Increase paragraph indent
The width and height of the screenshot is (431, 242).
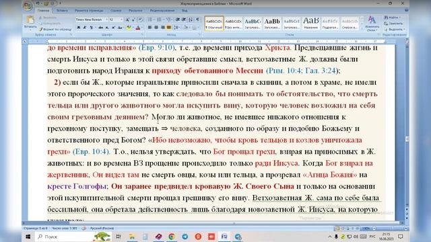(x=184, y=19)
